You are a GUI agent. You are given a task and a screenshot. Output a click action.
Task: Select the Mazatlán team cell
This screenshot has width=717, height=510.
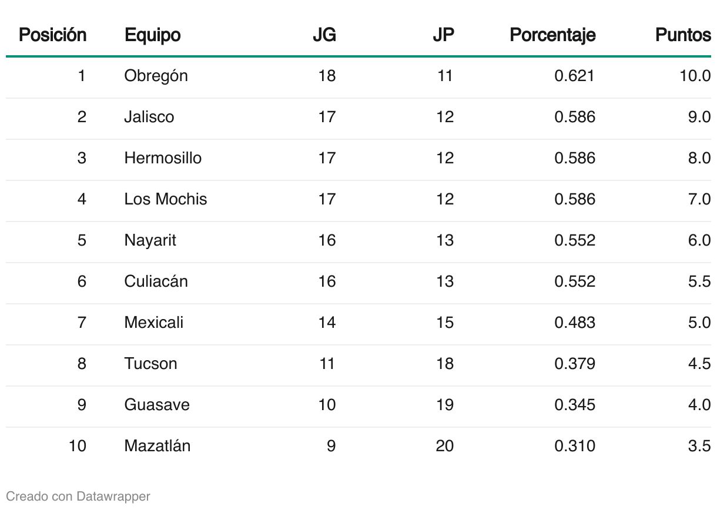pos(158,446)
